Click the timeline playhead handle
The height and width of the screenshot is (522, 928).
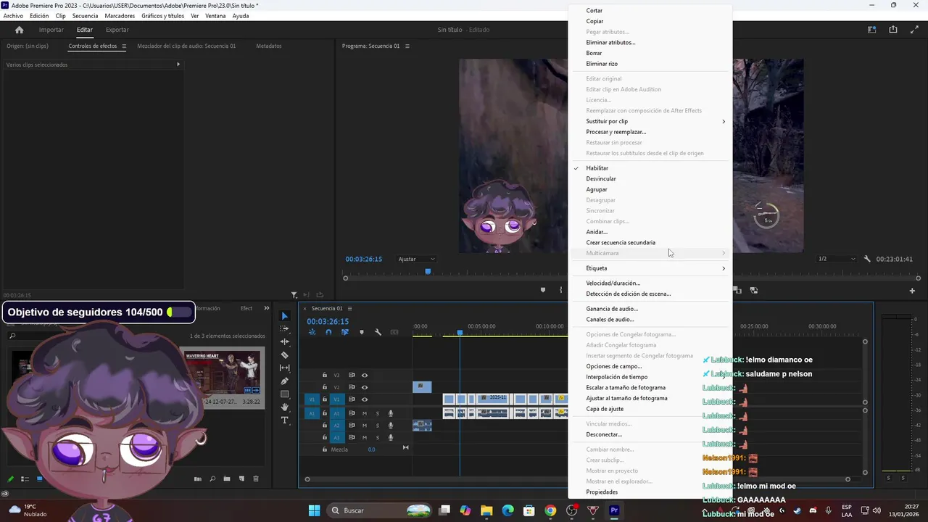point(460,333)
